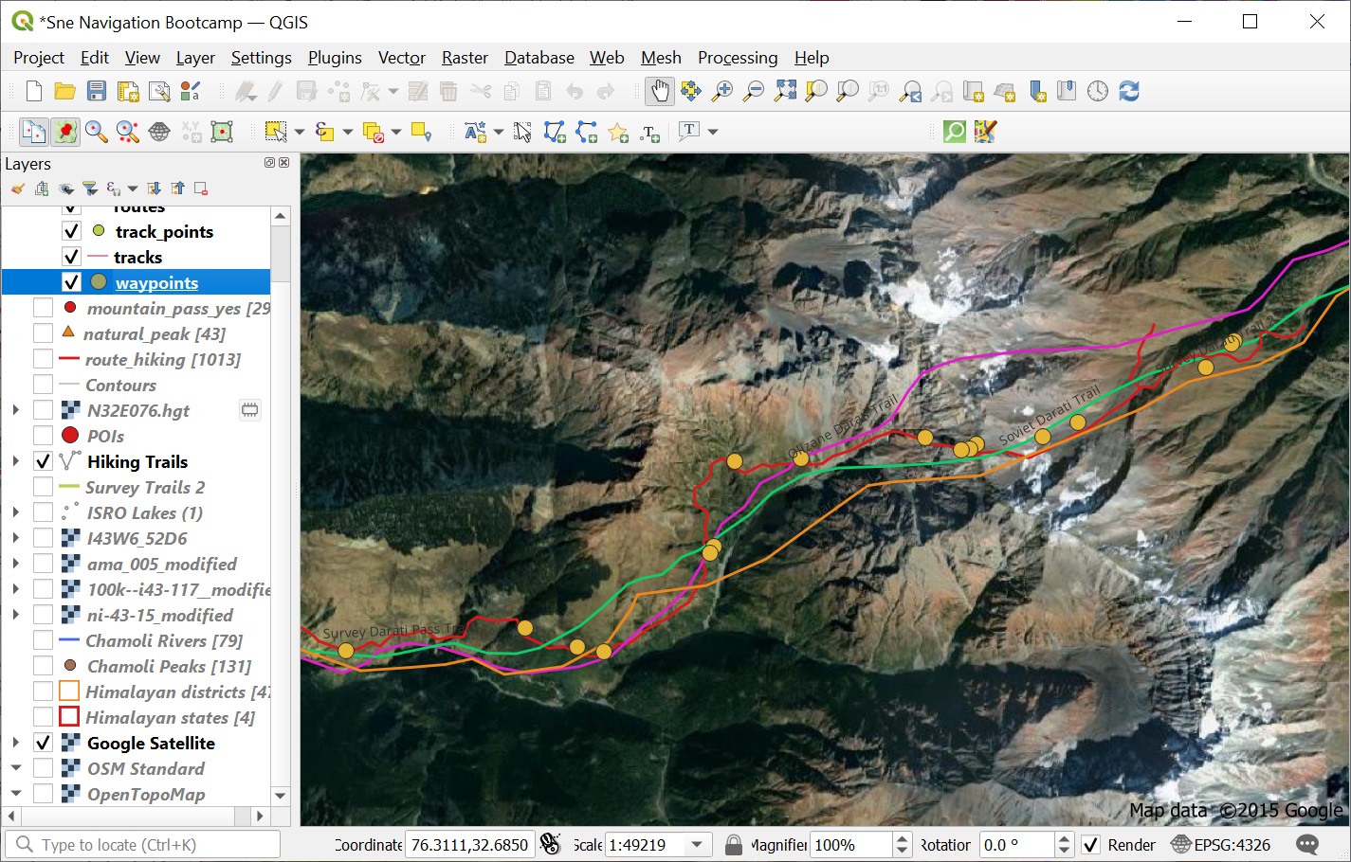Screen dimensions: 1351x862
Task: Click Zoom Last icon
Action: tap(910, 91)
